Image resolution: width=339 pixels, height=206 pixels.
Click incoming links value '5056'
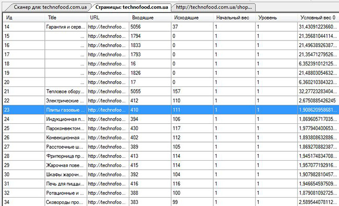click(150, 27)
